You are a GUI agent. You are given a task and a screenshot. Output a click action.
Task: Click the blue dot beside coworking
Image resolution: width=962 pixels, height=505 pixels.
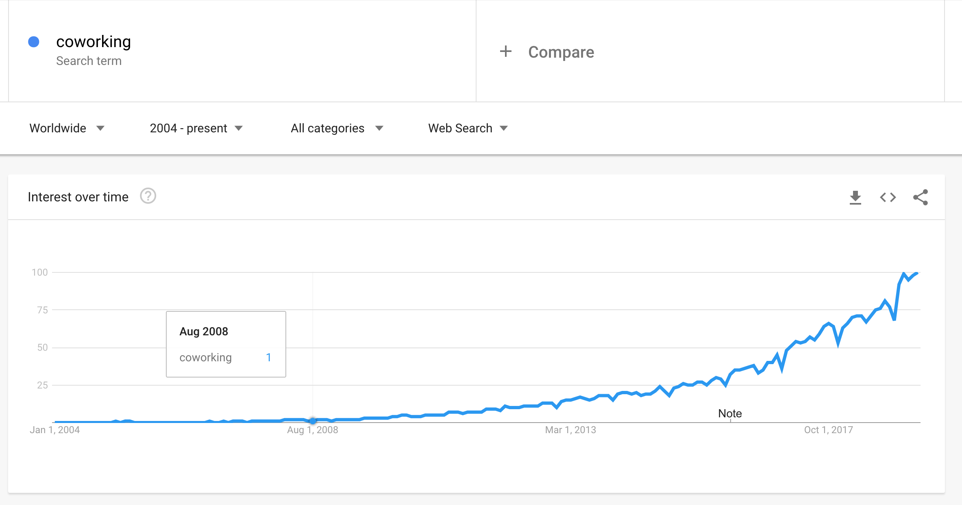coord(34,42)
